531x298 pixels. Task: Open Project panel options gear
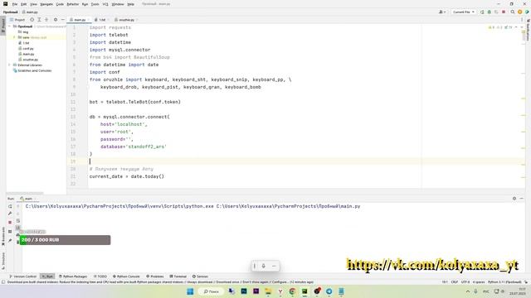pos(56,20)
